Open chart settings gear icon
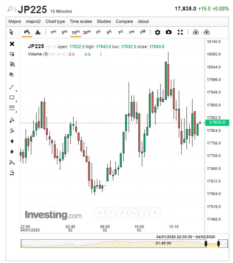This screenshot has height=263, width=233. click(157, 32)
